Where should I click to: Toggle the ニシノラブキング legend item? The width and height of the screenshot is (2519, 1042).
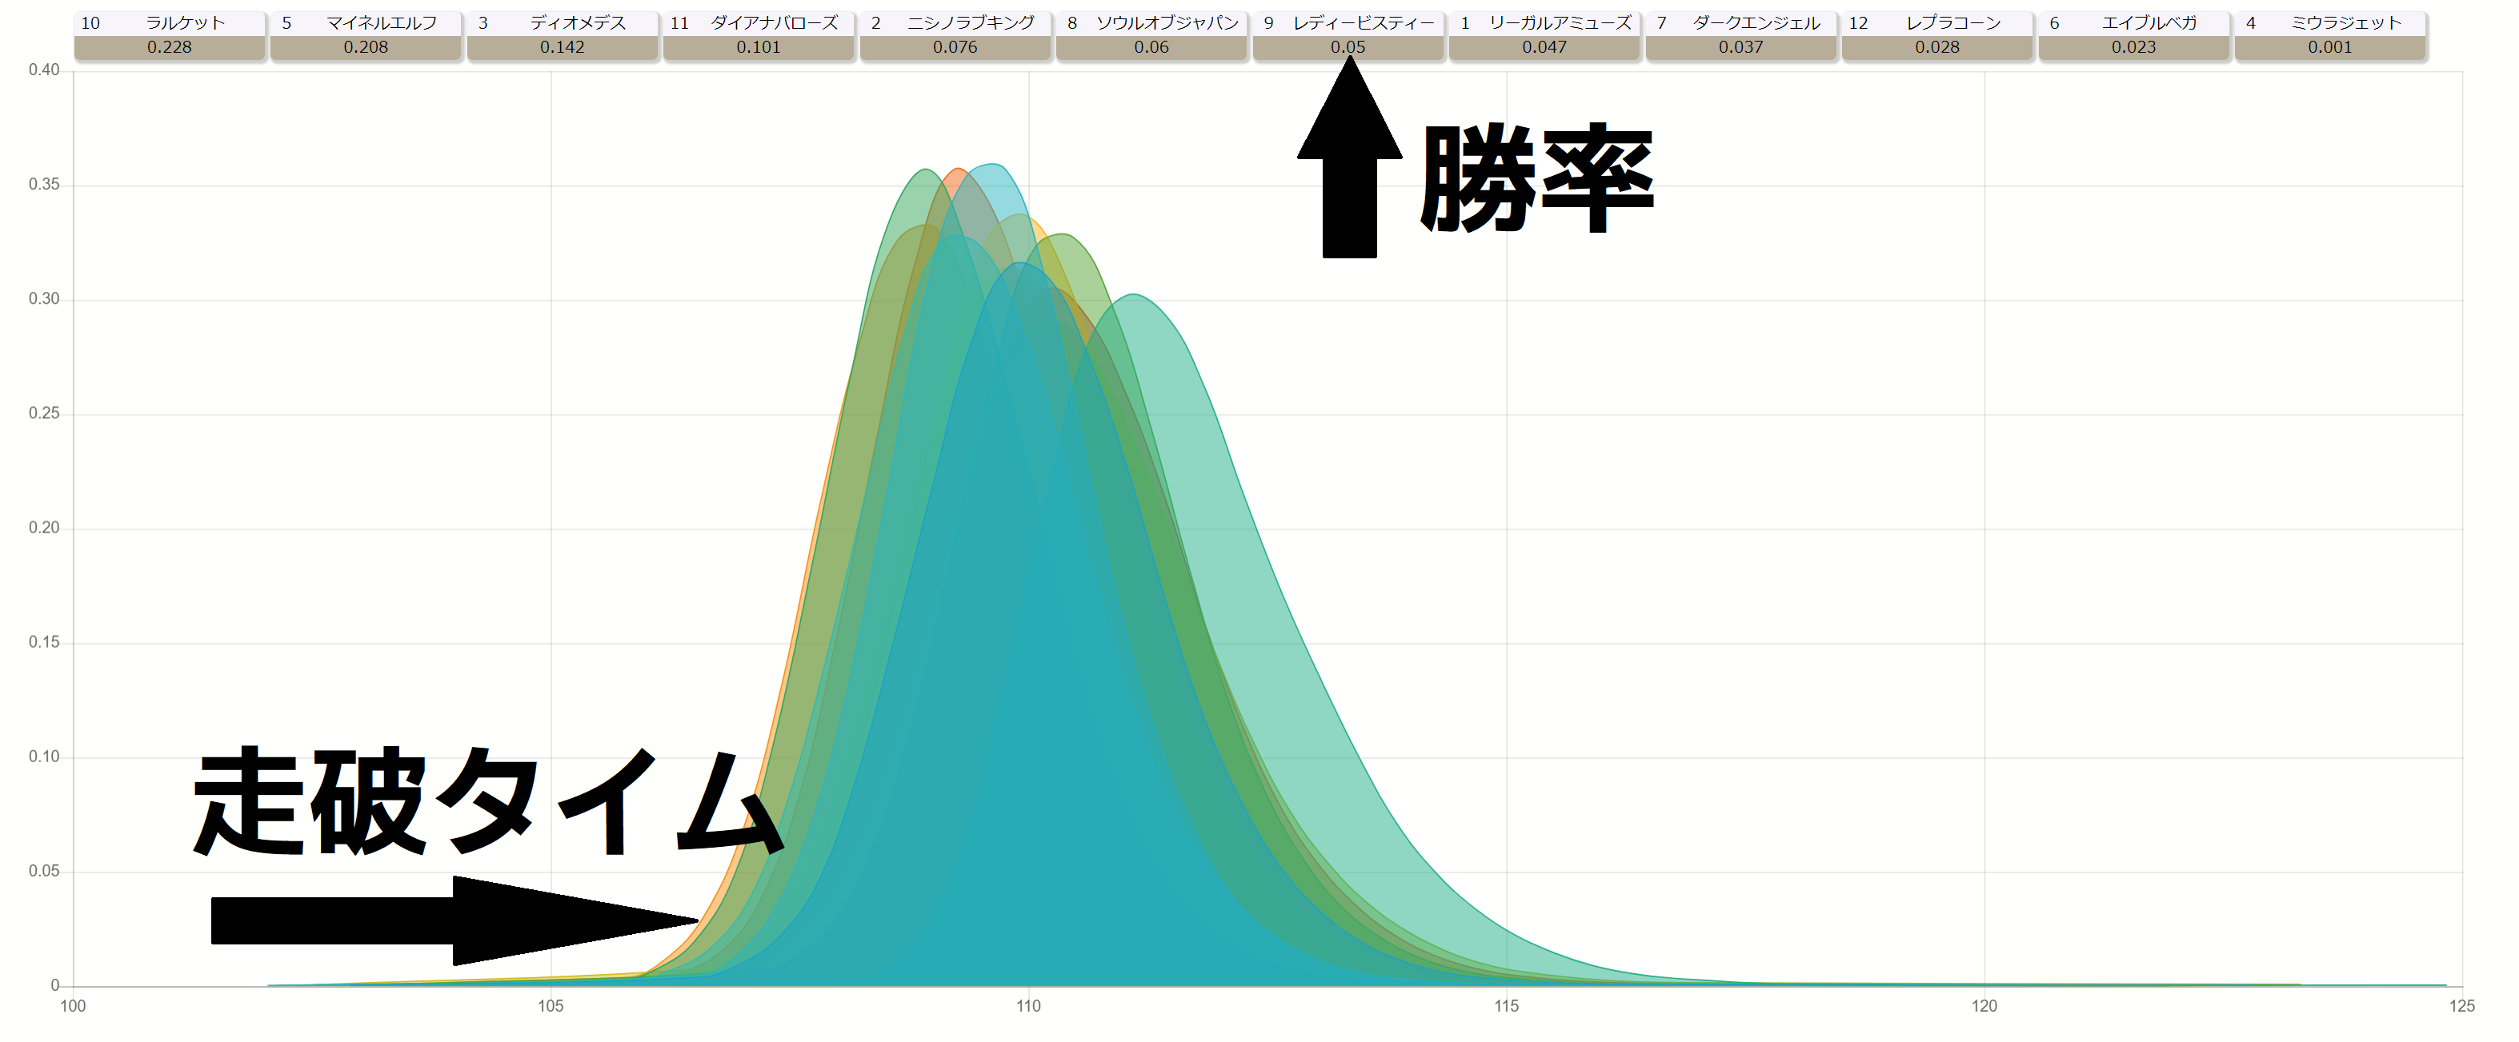coord(955,35)
